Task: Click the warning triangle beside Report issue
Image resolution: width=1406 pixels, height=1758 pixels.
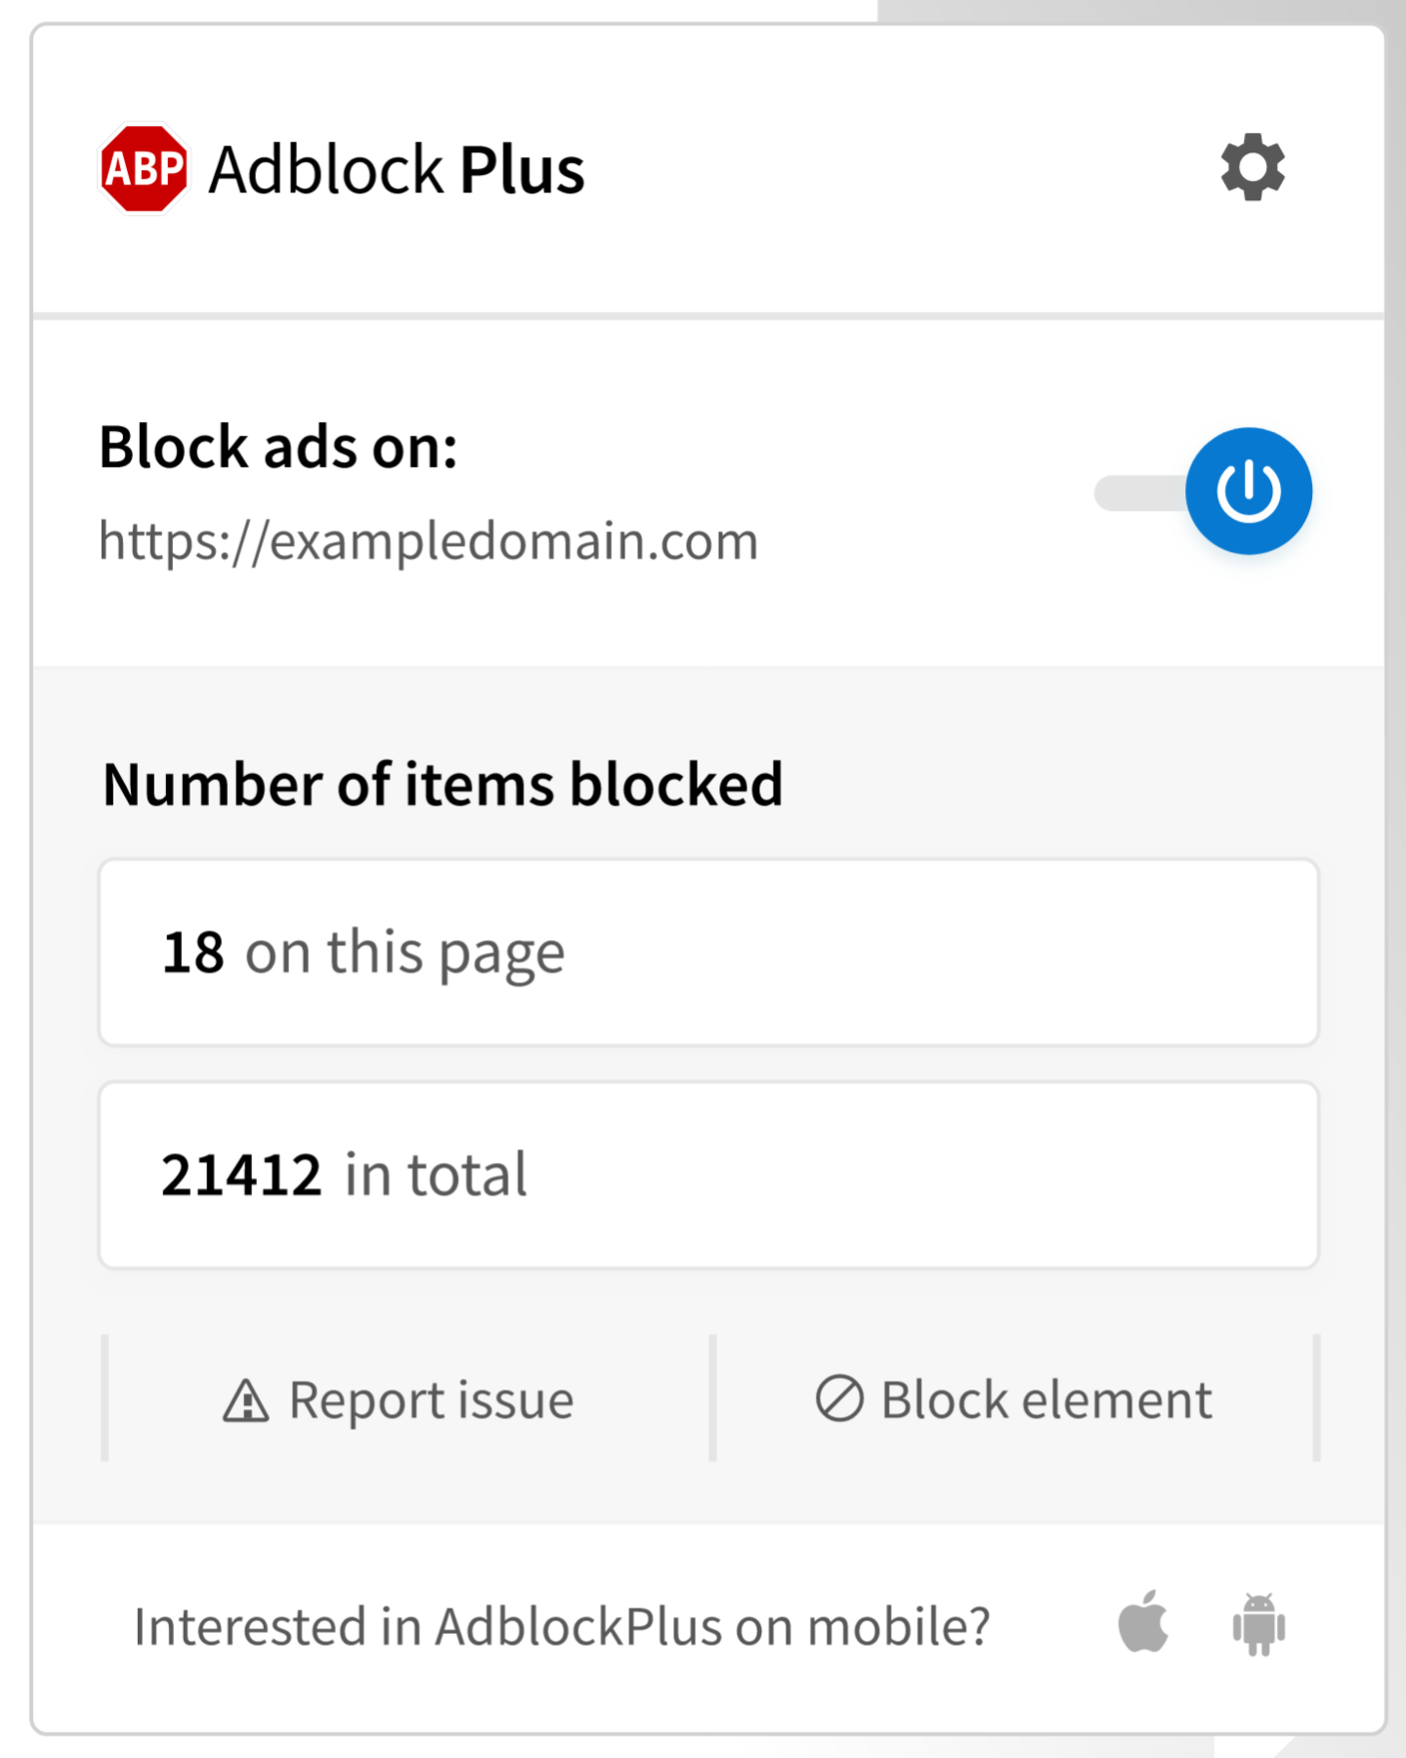Action: (x=245, y=1400)
